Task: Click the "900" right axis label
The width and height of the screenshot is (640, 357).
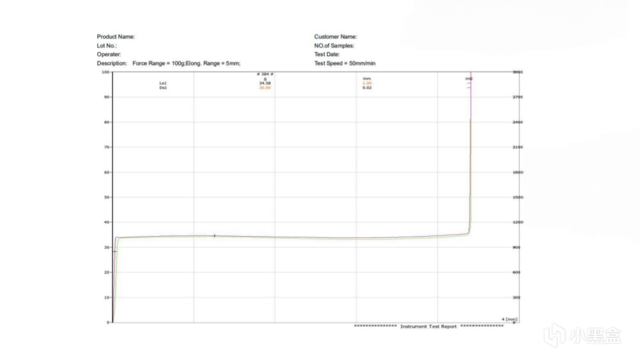Action: pyautogui.click(x=516, y=247)
